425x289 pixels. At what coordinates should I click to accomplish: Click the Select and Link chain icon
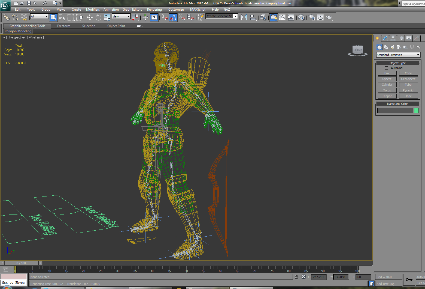(x=6, y=18)
